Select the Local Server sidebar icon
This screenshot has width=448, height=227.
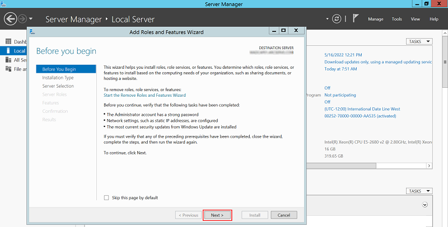[x=8, y=51]
